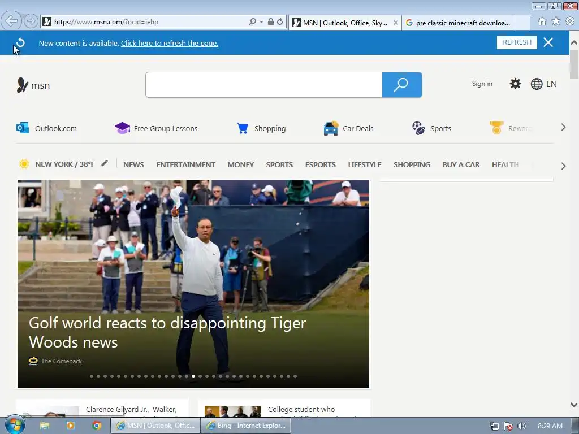Select the first carousel slide dot
This screenshot has height=434, width=579.
point(92,376)
